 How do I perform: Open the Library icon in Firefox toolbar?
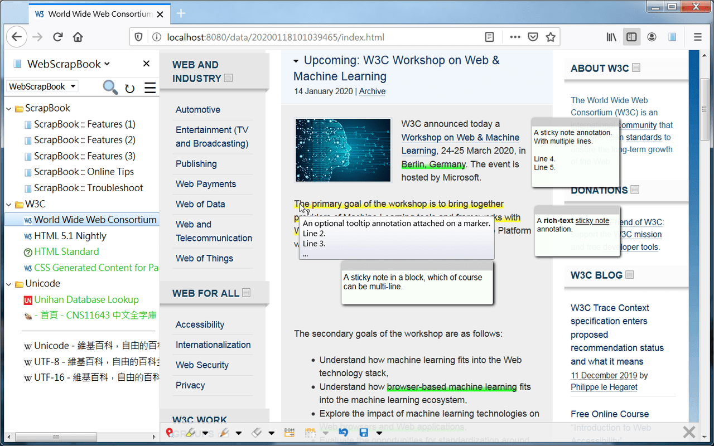click(611, 37)
